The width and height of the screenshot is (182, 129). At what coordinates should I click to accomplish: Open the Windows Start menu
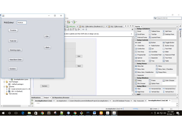tap(3, 113)
